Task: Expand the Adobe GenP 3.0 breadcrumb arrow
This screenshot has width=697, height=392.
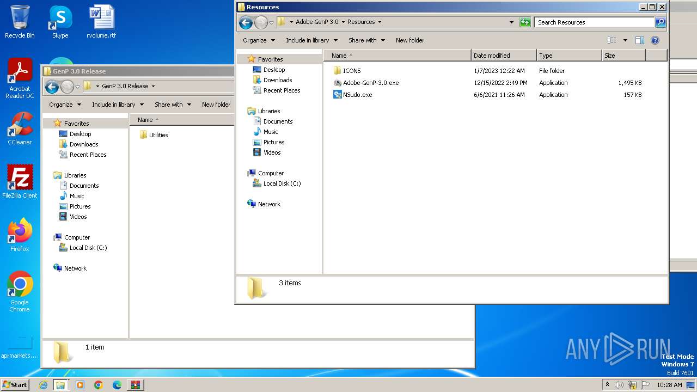Action: 343,22
